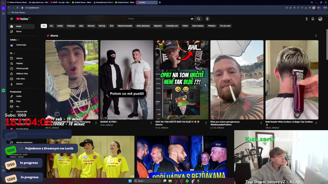Select the Hudba filter chip
Viewport: 328px width, 184px height.
[60, 26]
